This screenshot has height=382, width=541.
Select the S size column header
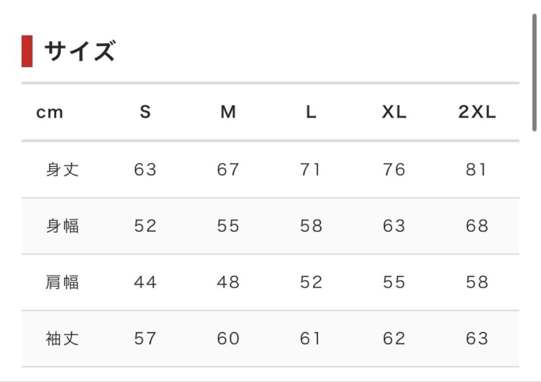tap(145, 112)
